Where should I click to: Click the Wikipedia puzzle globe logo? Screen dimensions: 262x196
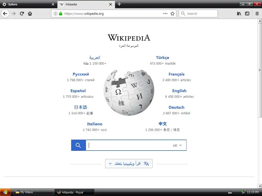coord(129,93)
